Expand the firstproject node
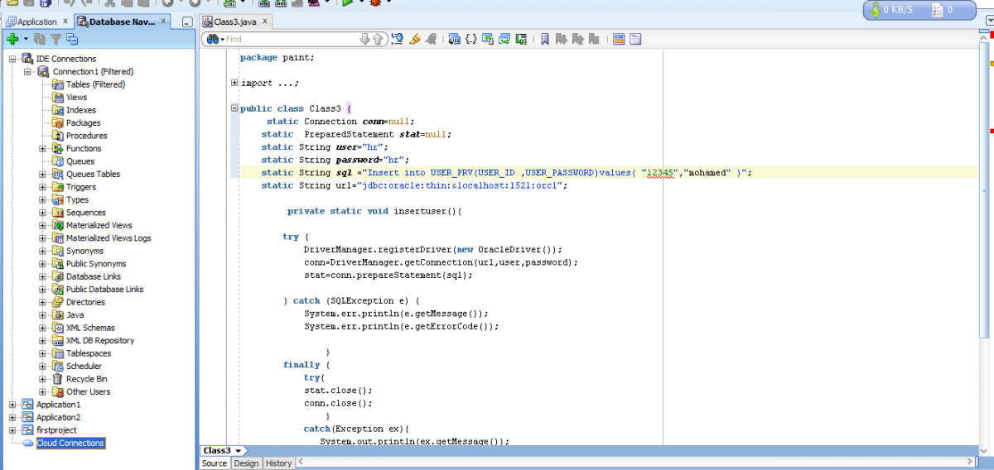994x470 pixels. click(12, 430)
